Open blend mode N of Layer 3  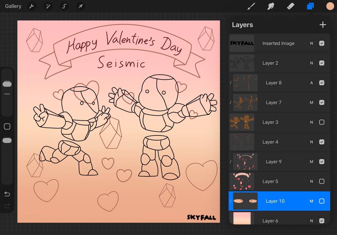(x=311, y=122)
